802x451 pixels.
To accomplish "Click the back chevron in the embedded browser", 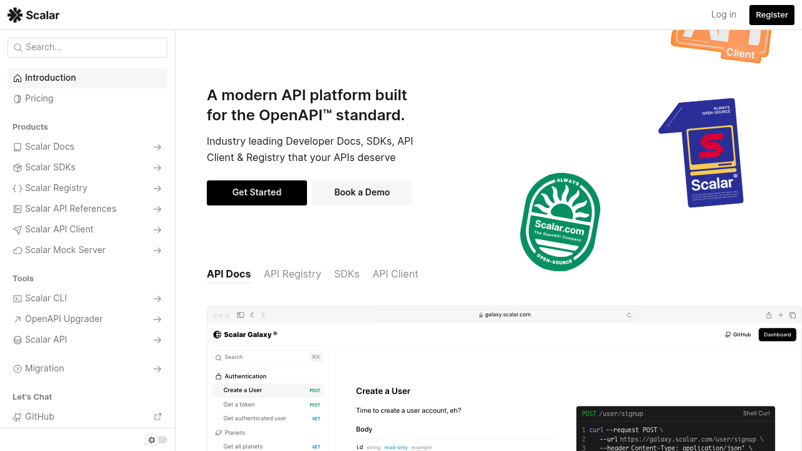I will click(x=252, y=315).
